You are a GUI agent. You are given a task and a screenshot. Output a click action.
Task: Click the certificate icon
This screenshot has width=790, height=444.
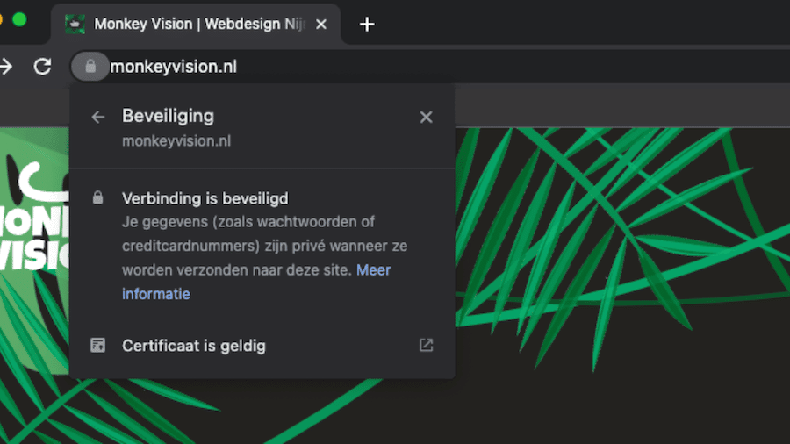97,346
